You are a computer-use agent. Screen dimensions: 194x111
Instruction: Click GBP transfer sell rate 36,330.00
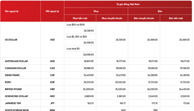tap(152, 89)
